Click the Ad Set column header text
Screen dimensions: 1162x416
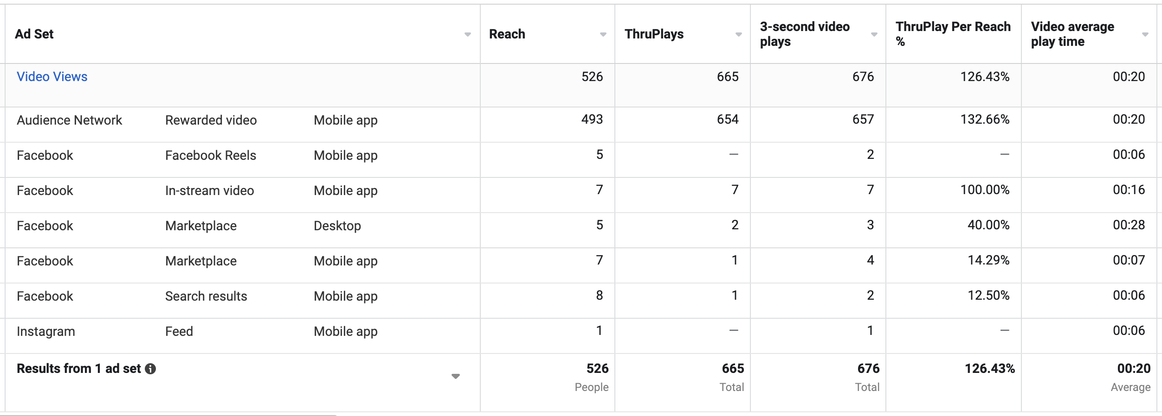click(x=34, y=34)
